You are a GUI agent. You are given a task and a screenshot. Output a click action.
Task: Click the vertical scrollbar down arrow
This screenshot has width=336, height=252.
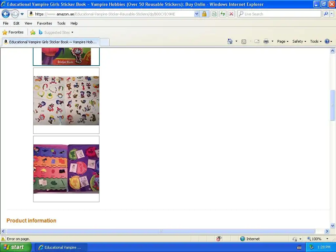(x=333, y=225)
